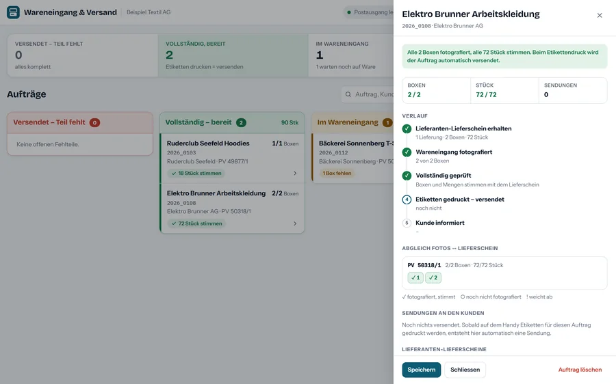Select the Vollständig, bereit summary tile
The image size is (616, 384).
pos(233,55)
